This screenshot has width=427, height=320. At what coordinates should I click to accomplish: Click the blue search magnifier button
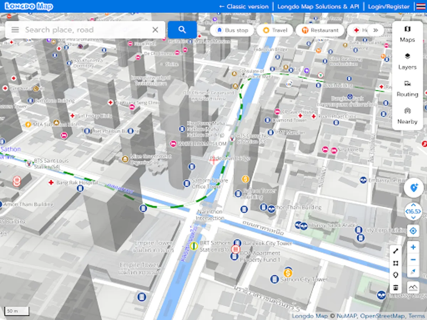click(182, 30)
